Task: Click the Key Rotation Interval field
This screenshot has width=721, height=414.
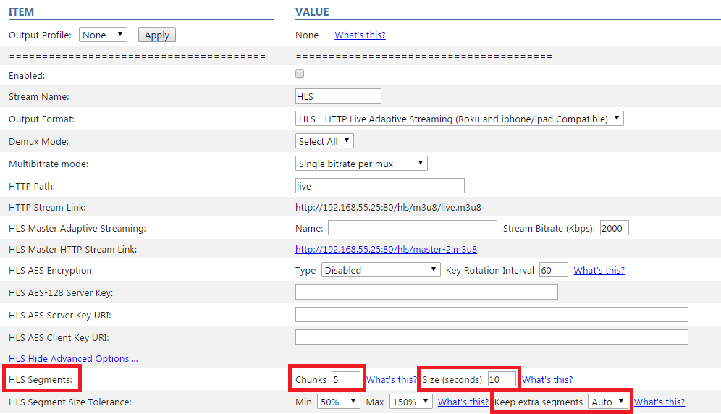Action: click(554, 270)
